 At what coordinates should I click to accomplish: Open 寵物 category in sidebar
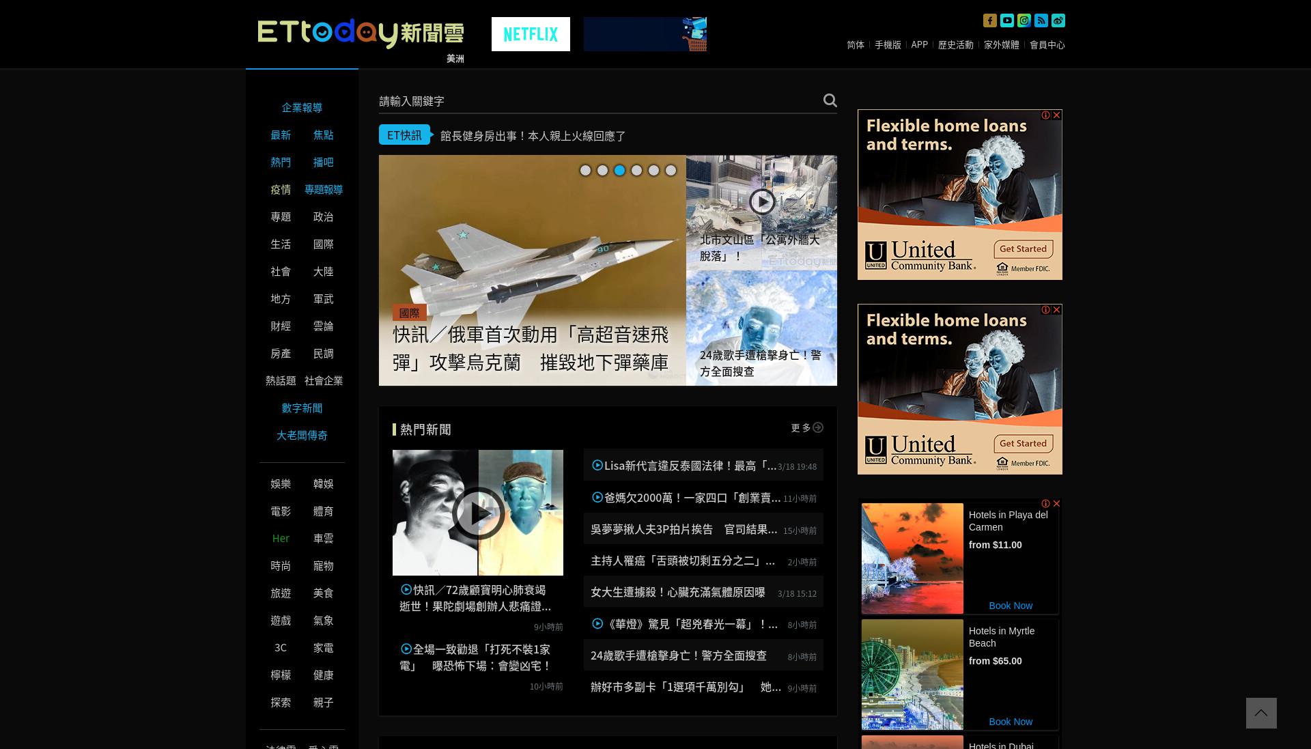(x=324, y=566)
